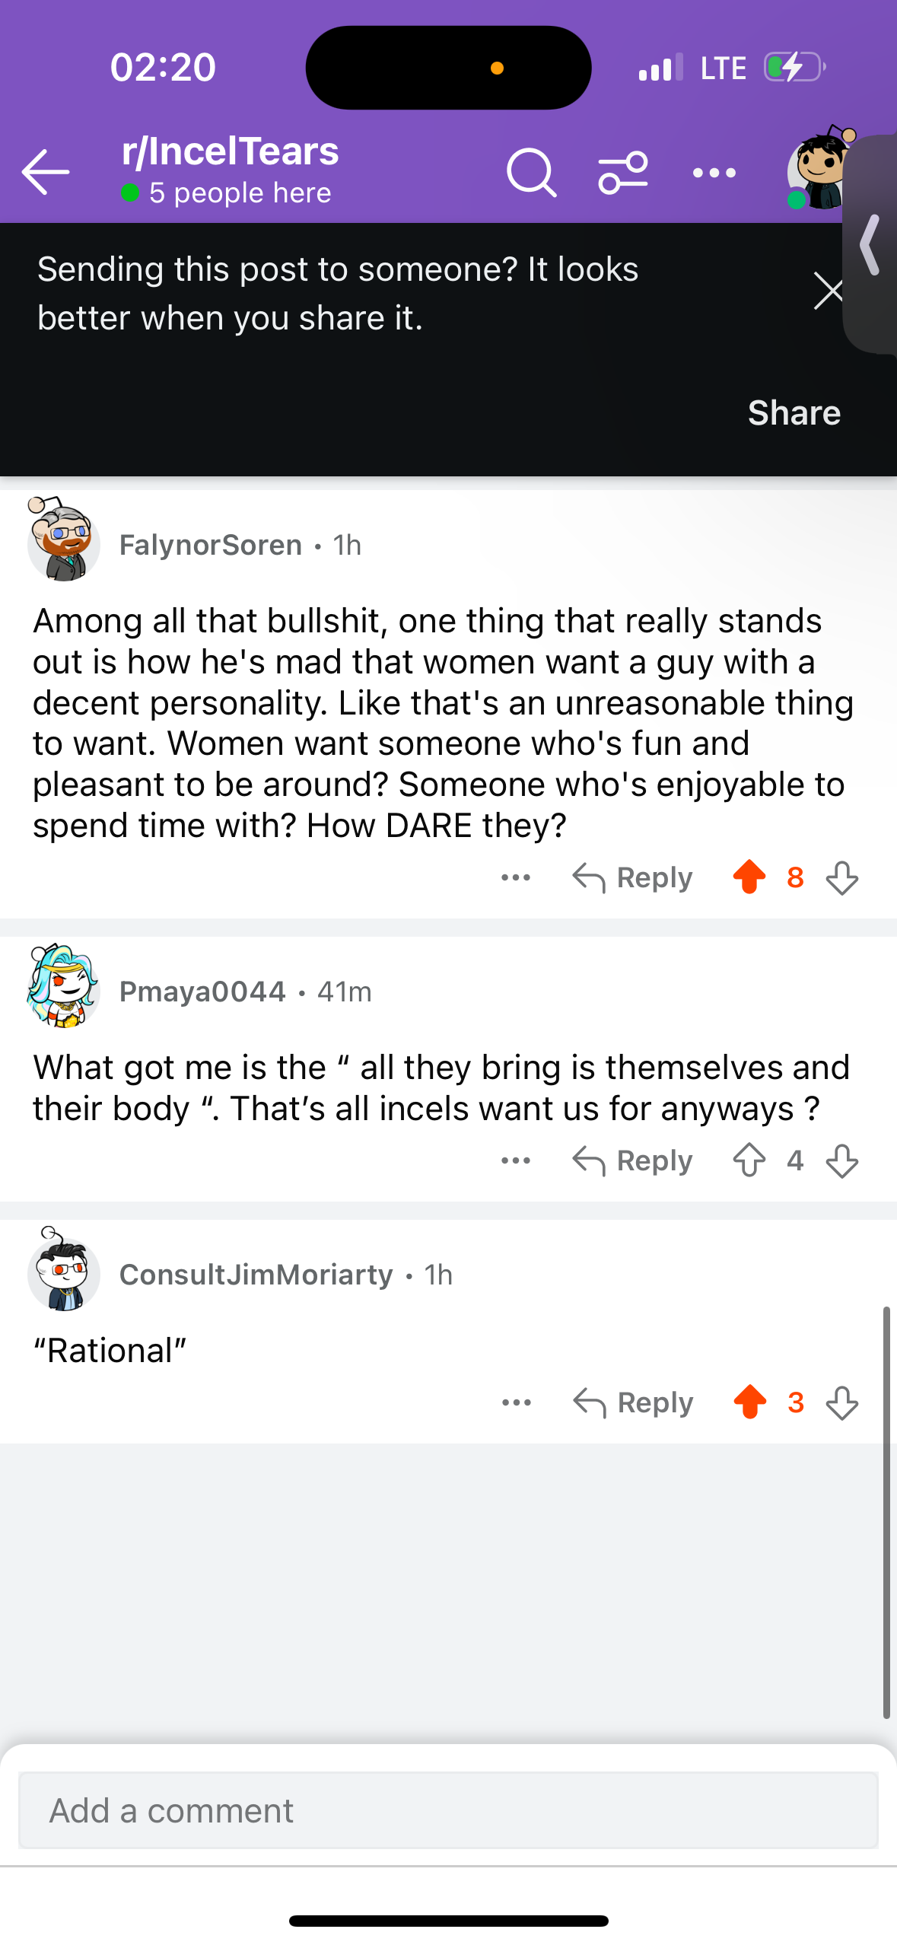Open search in r/IncelTears
Viewport: 897px width, 1945px height.
click(x=531, y=172)
